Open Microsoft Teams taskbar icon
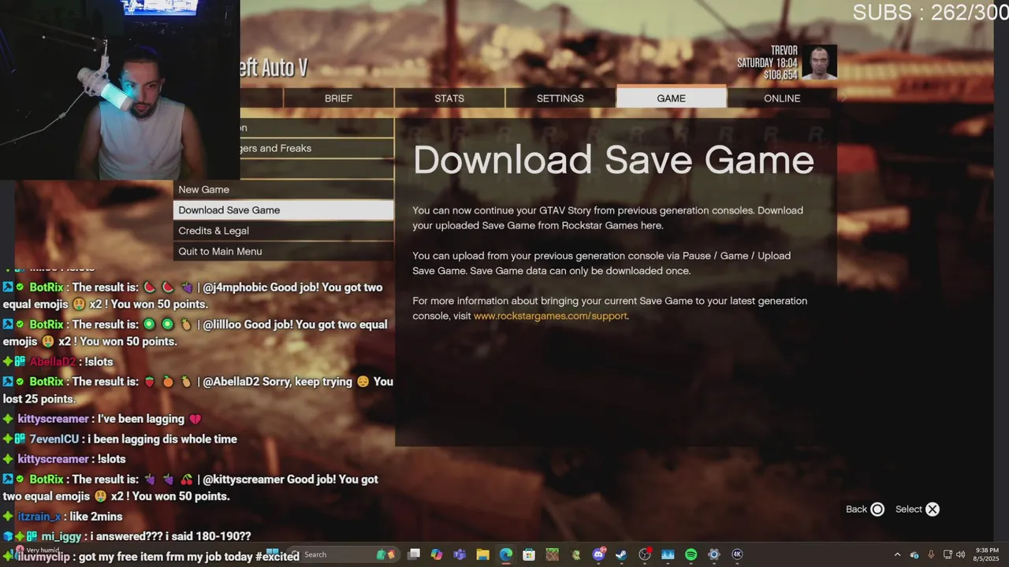This screenshot has width=1009, height=567. [x=460, y=554]
